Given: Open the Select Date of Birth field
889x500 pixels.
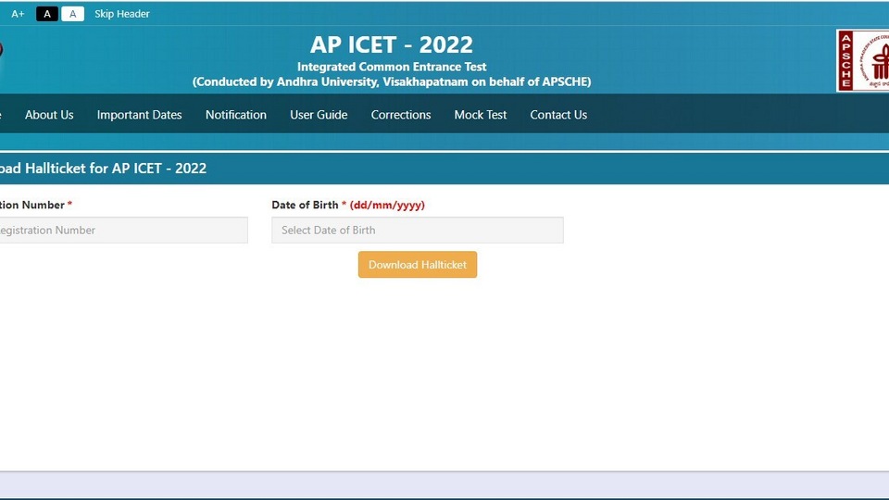Looking at the screenshot, I should pyautogui.click(x=418, y=231).
